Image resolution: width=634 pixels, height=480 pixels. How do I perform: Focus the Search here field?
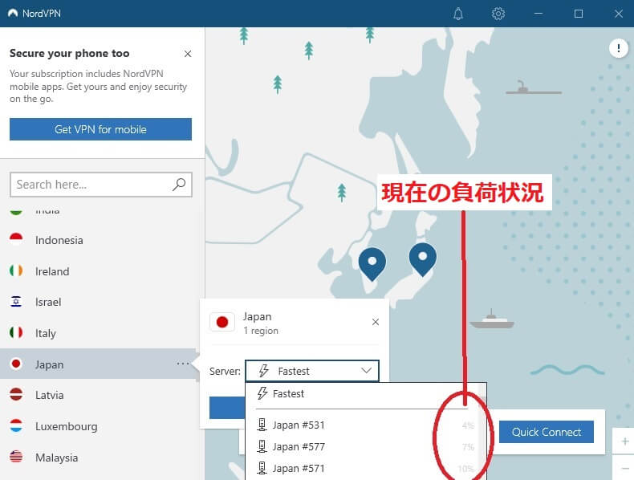(100, 185)
